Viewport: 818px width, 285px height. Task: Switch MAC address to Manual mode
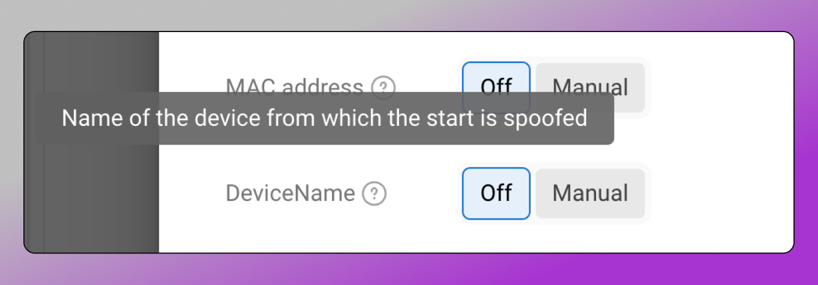tap(590, 87)
